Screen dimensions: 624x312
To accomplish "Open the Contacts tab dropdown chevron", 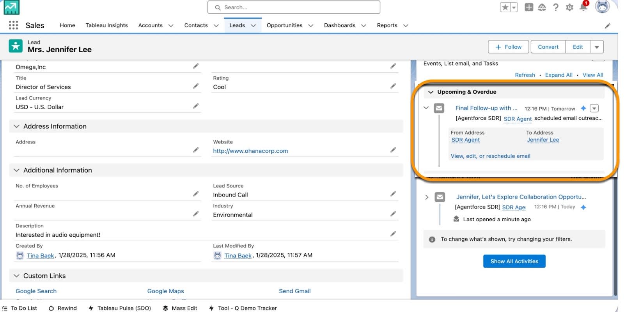I will 216,26.
